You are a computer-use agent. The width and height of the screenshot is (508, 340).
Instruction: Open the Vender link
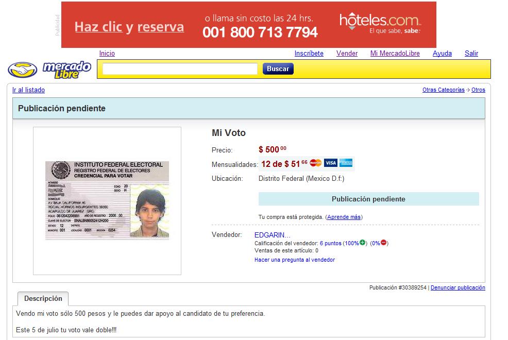pyautogui.click(x=347, y=54)
